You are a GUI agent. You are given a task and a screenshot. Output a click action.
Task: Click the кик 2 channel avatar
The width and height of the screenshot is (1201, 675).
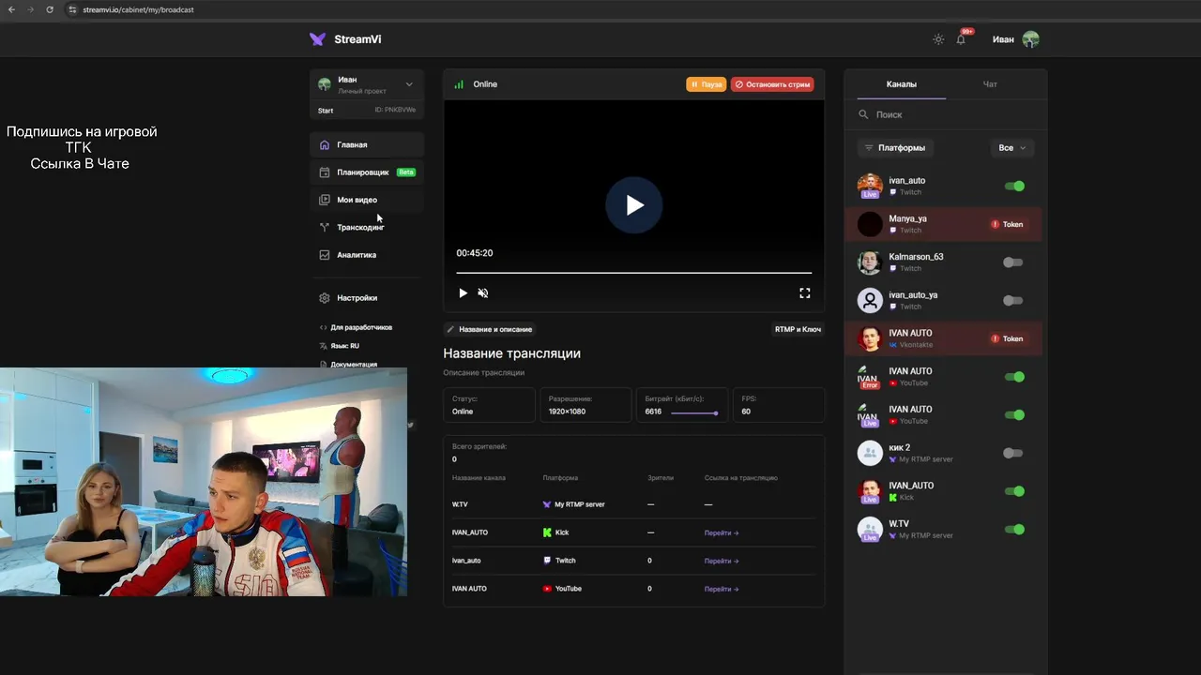[x=870, y=453]
